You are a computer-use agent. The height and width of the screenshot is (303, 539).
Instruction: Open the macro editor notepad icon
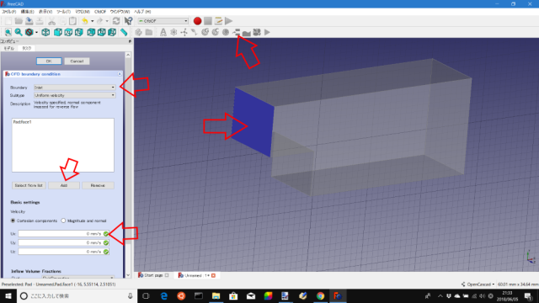tap(218, 21)
